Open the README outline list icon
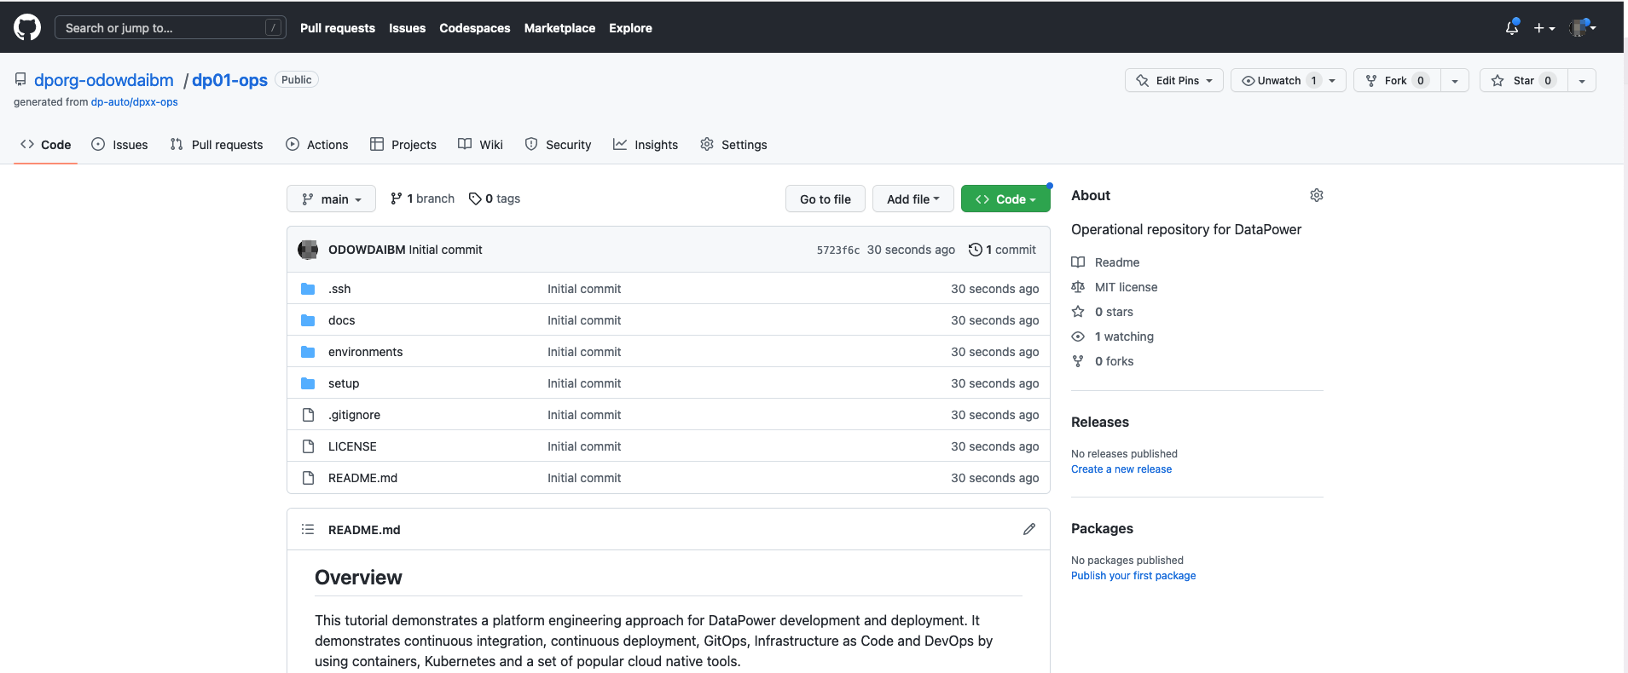 click(308, 529)
